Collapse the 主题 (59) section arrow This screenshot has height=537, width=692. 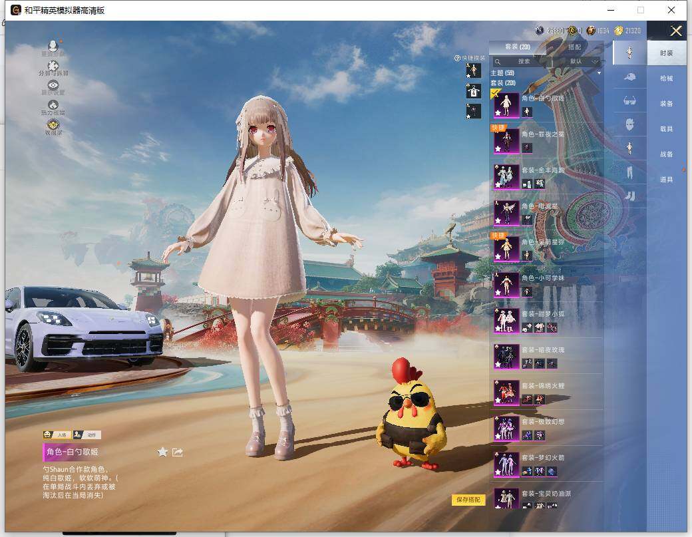pos(599,73)
